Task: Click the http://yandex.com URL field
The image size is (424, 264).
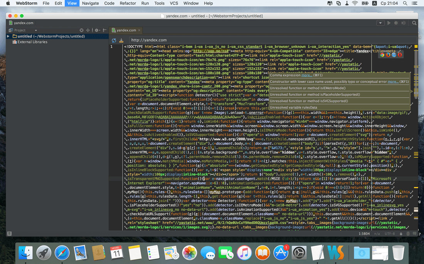Action: tap(273, 40)
